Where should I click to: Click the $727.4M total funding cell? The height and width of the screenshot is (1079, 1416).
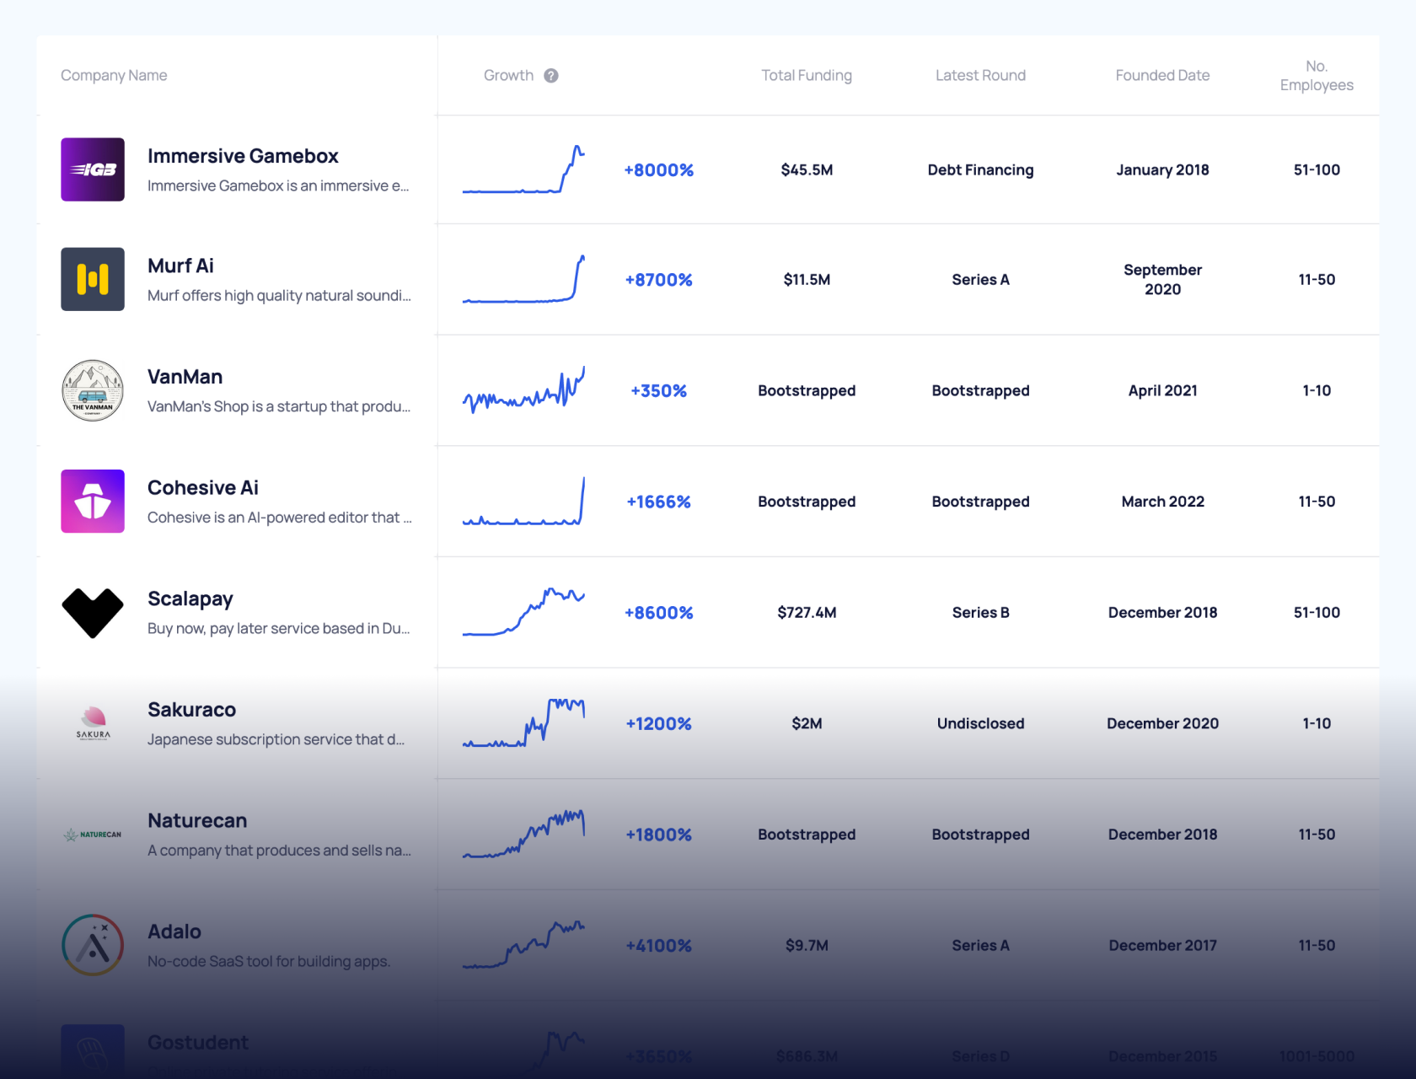click(807, 613)
